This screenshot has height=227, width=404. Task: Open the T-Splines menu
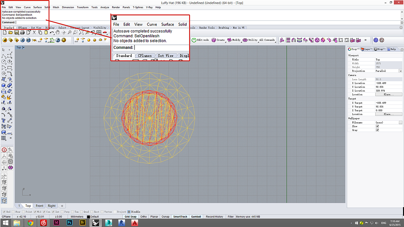pyautogui.click(x=138, y=7)
